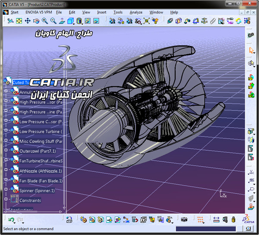The height and width of the screenshot is (235, 259).
Task: Apply an Offset Constraint
Action: pyautogui.click(x=187, y=21)
